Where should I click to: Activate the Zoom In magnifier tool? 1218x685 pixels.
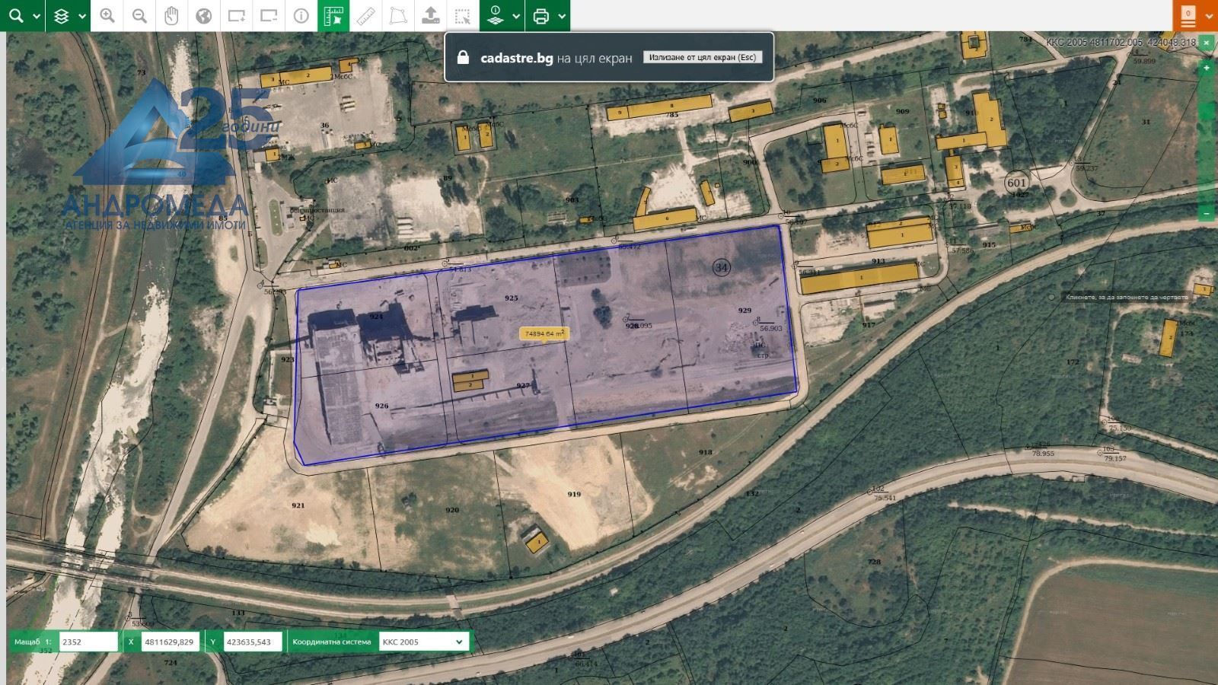coord(107,14)
